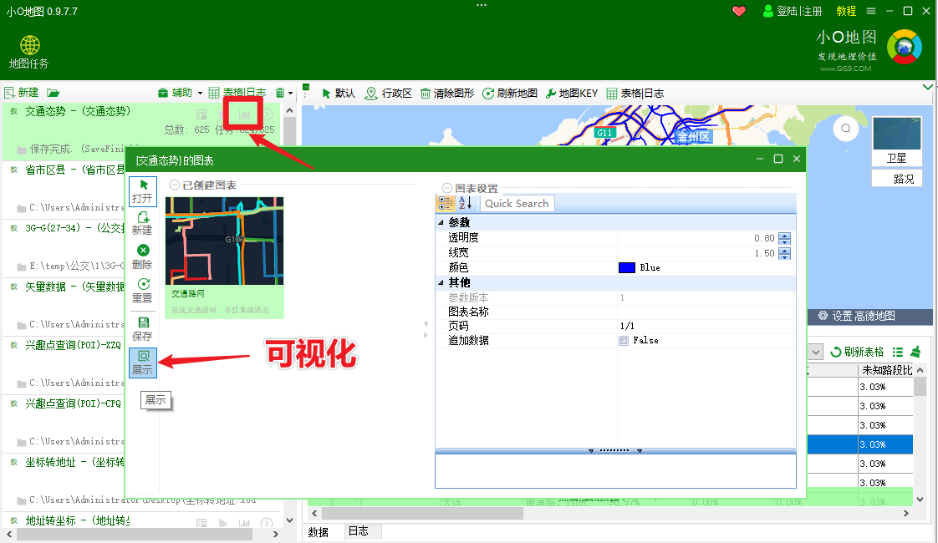The image size is (938, 543).
Task: Click the 页码 1/1 value
Action: click(x=628, y=326)
